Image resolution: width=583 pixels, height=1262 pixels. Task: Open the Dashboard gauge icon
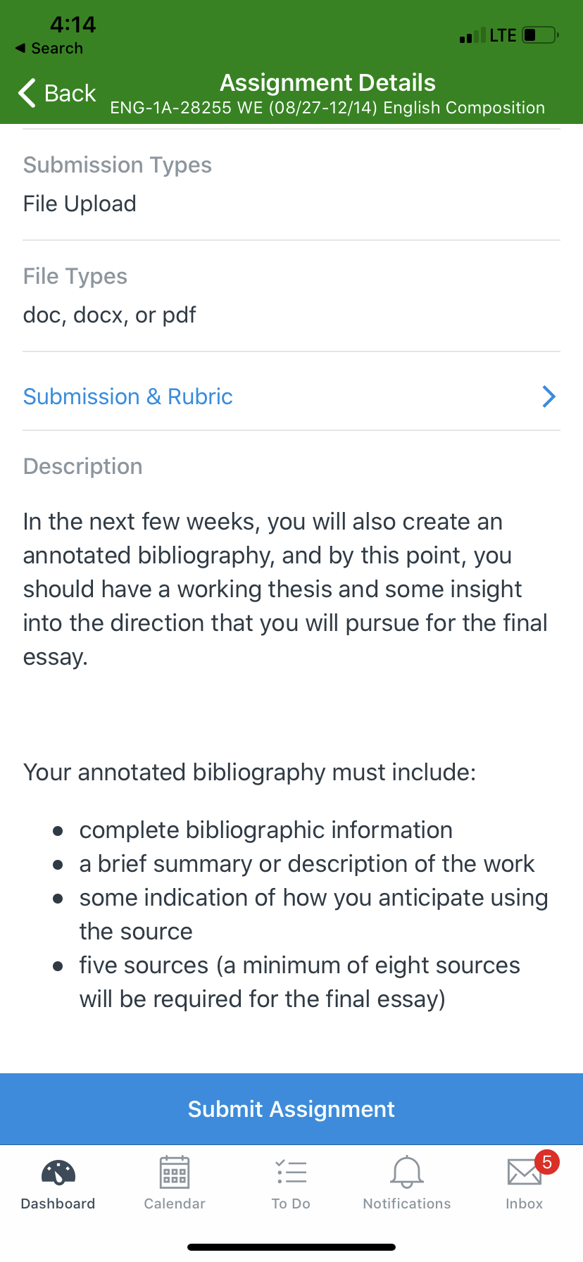[x=58, y=1173]
